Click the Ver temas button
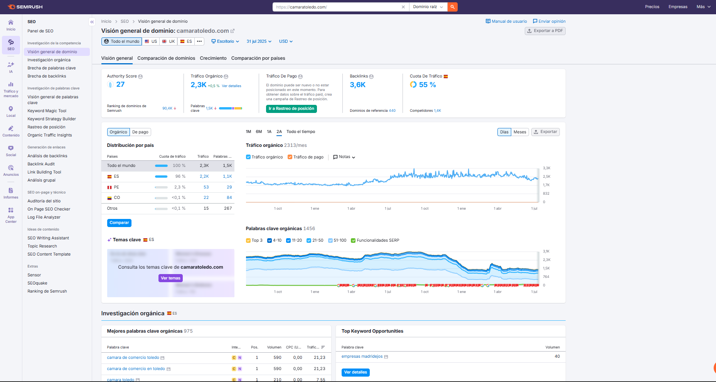The width and height of the screenshot is (716, 382). click(170, 278)
